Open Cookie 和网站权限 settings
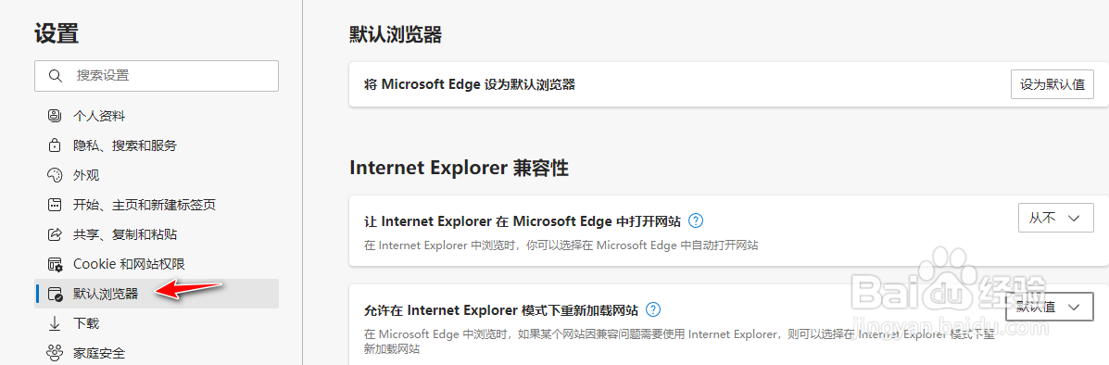Image resolution: width=1109 pixels, height=365 pixels. click(157, 264)
